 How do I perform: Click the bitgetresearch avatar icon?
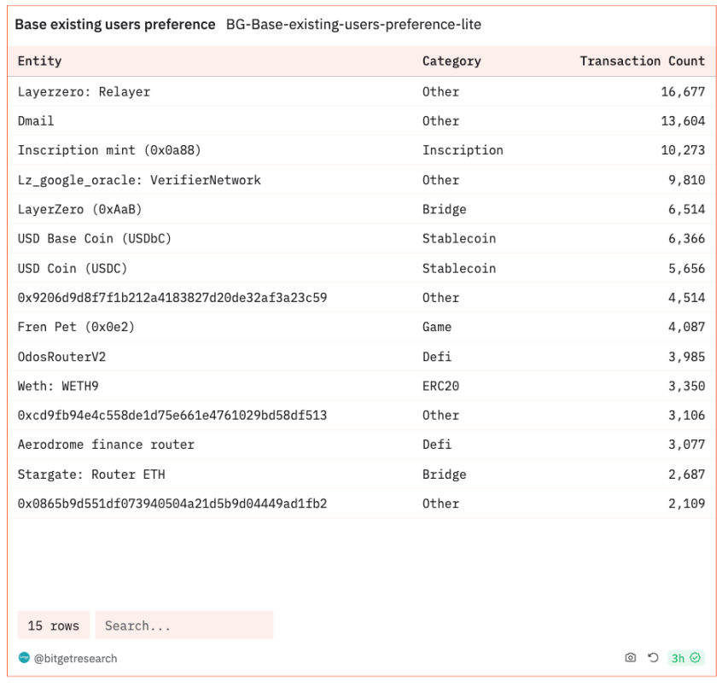click(24, 658)
